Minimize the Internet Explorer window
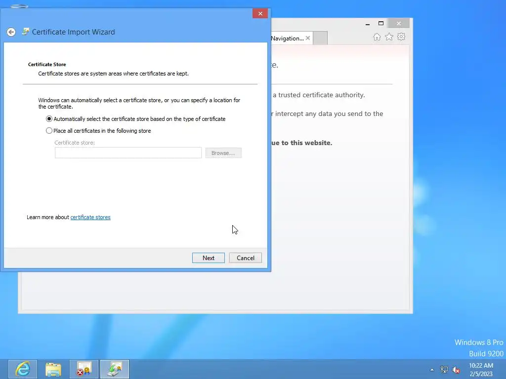The width and height of the screenshot is (506, 379). (x=368, y=24)
